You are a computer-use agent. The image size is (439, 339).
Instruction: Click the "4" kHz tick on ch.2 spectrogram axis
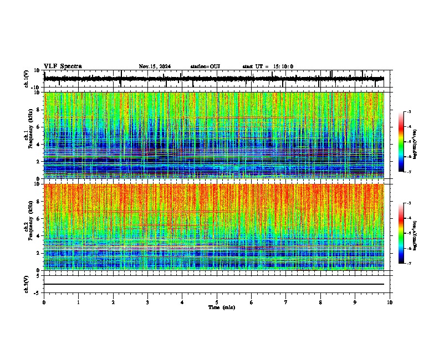pyautogui.click(x=38, y=236)
